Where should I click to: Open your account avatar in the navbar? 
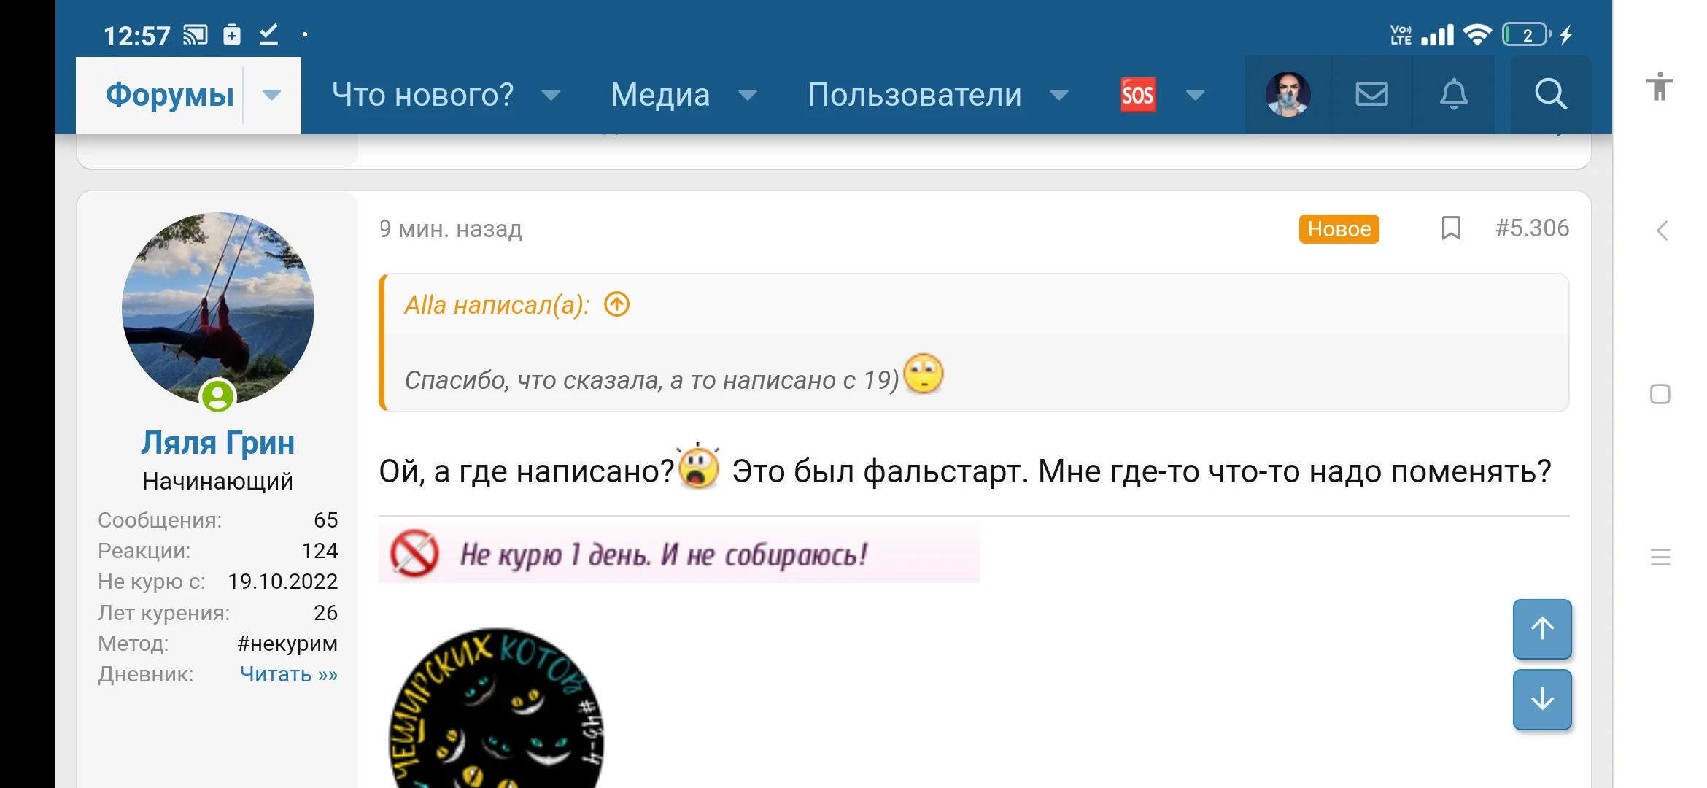1288,95
